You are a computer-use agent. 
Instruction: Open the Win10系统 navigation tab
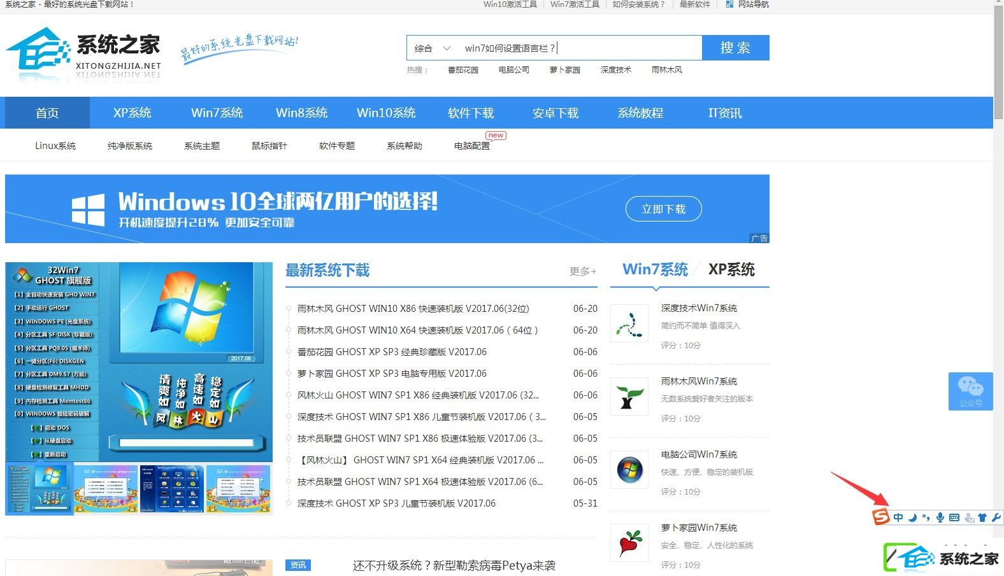[386, 113]
